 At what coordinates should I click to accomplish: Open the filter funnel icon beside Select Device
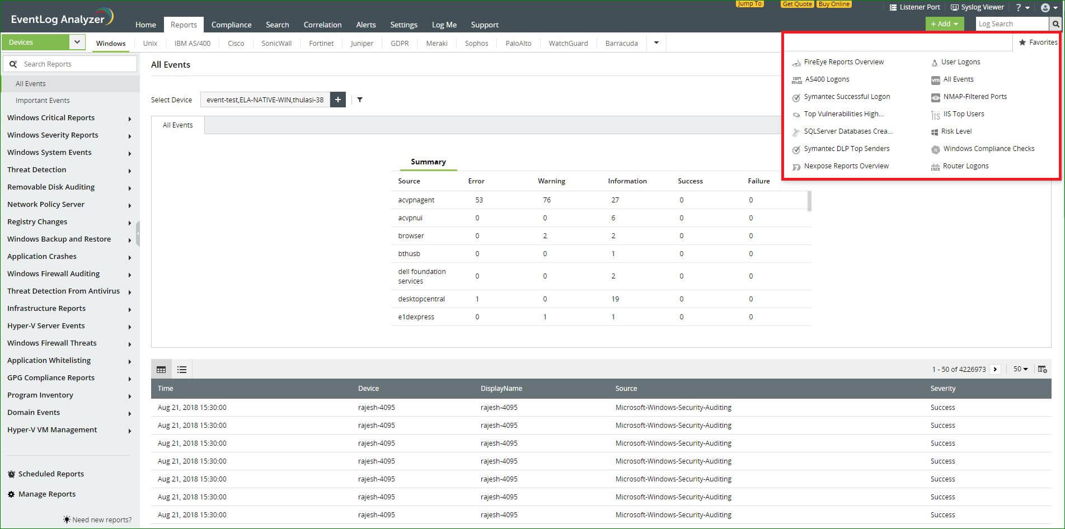360,100
